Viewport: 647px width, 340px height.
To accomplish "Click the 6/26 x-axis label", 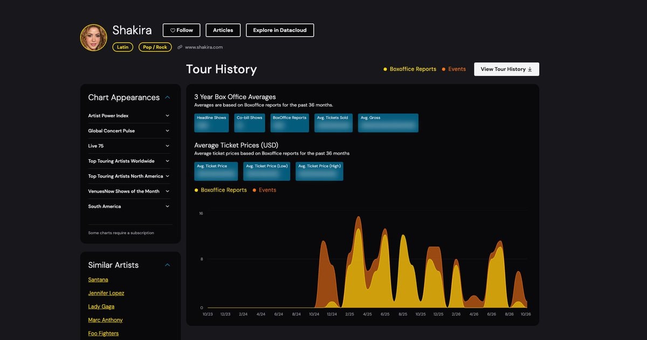I will coord(492,314).
